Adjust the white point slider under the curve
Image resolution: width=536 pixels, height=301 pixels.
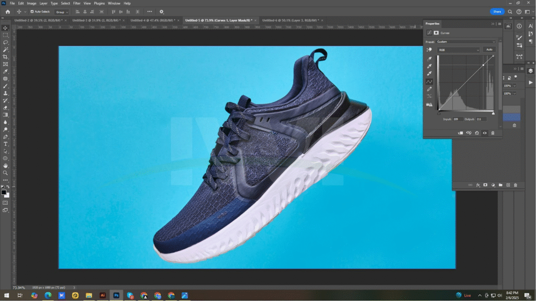click(493, 113)
